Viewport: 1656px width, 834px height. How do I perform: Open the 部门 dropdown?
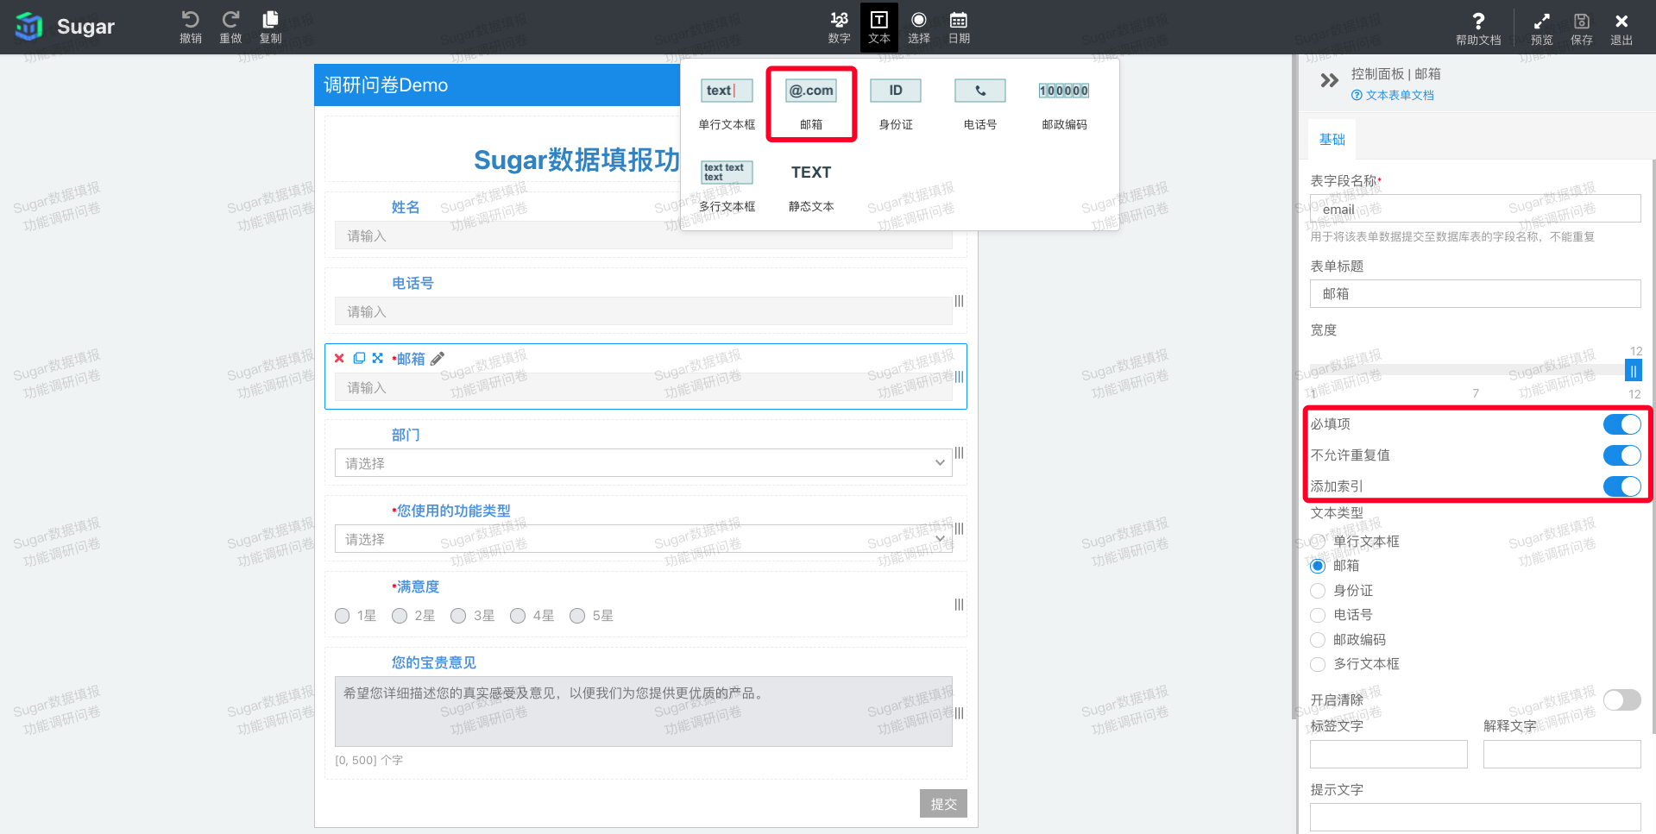click(644, 463)
